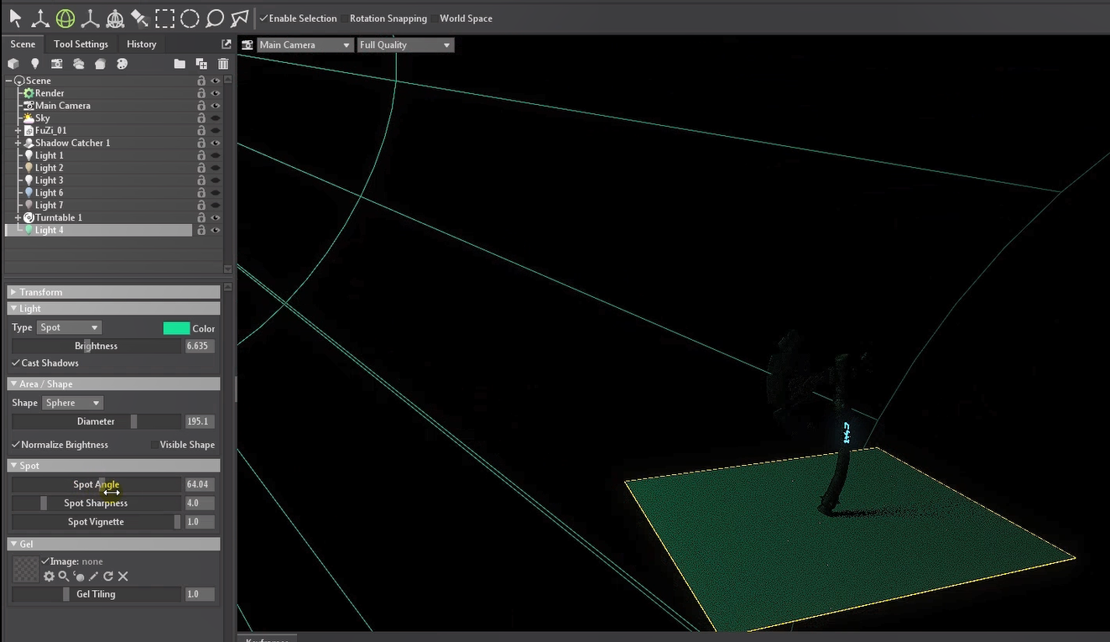This screenshot has height=642, width=1110.
Task: Reload the gel image
Action: 108,577
